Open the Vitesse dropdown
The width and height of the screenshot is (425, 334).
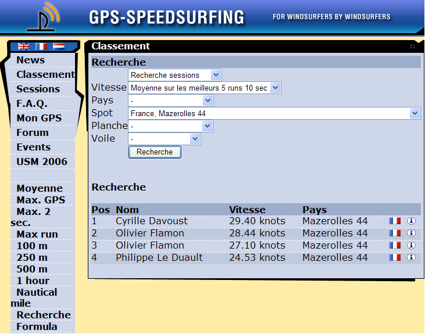pos(205,88)
